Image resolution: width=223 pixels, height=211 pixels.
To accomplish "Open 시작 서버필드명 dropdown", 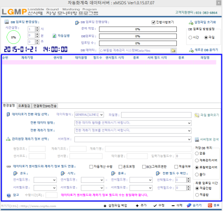I will pos(92,188).
